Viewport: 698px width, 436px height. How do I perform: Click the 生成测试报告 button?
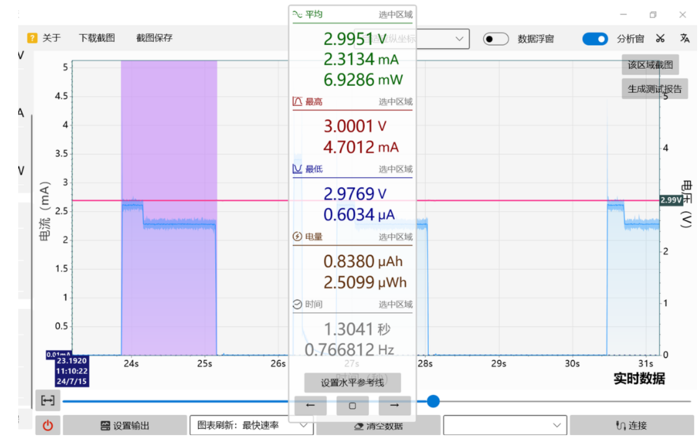click(654, 89)
